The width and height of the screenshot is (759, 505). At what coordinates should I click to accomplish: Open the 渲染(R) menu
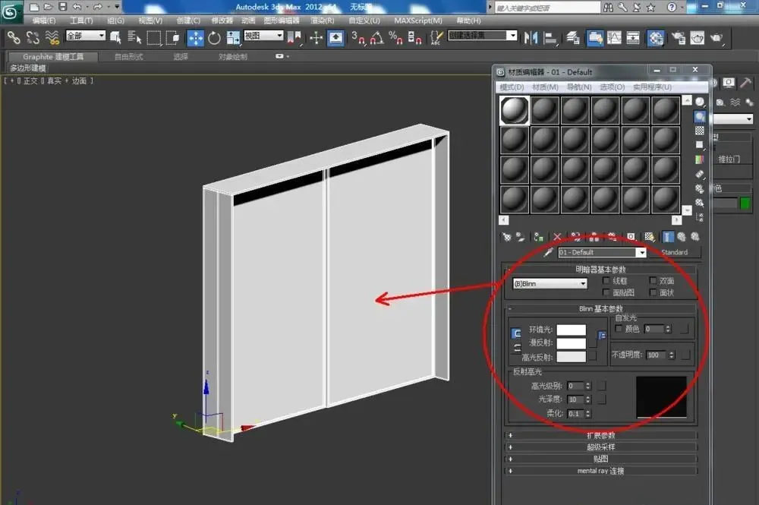(x=322, y=21)
